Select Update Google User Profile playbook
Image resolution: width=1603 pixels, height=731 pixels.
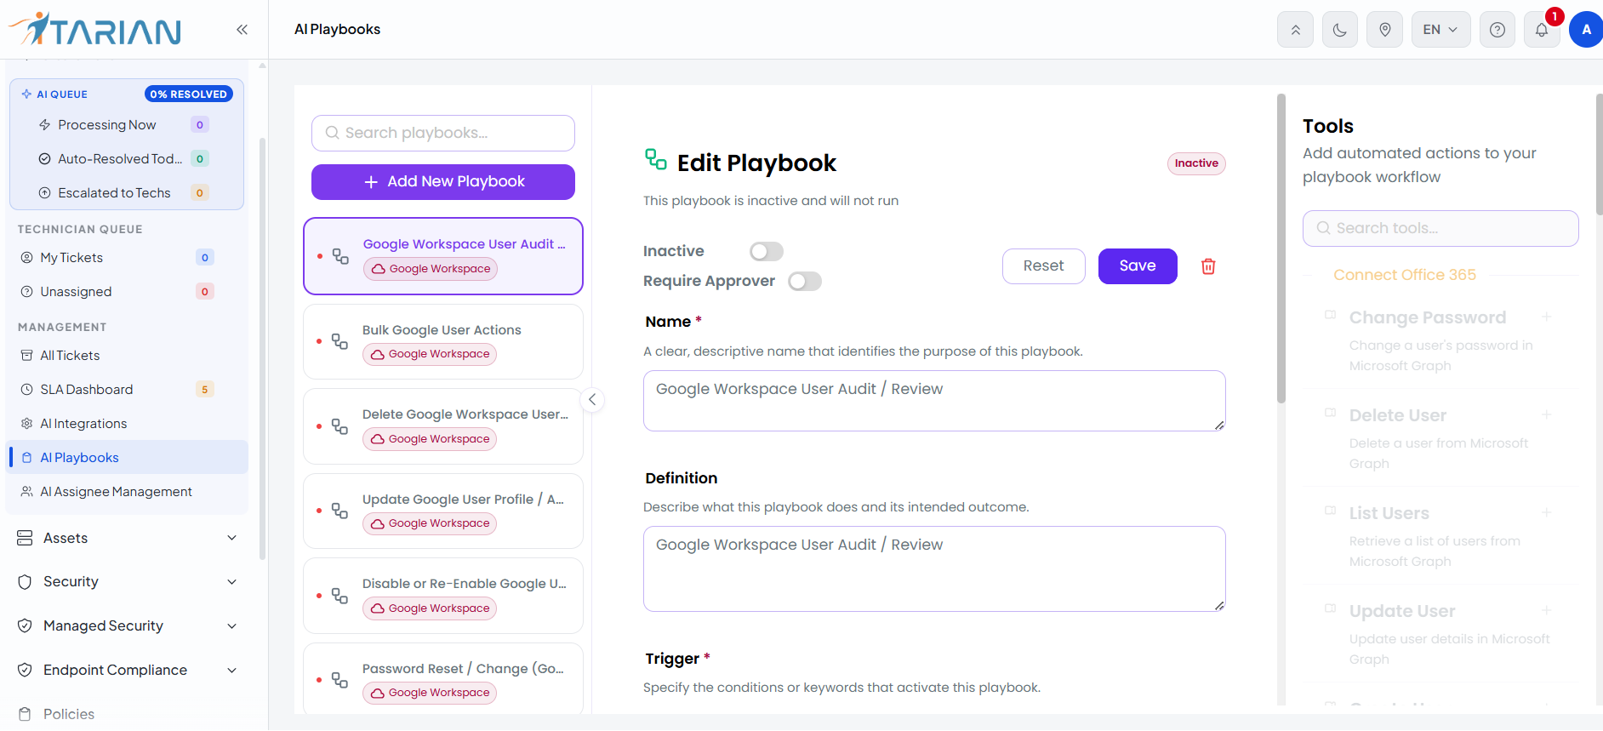[443, 511]
